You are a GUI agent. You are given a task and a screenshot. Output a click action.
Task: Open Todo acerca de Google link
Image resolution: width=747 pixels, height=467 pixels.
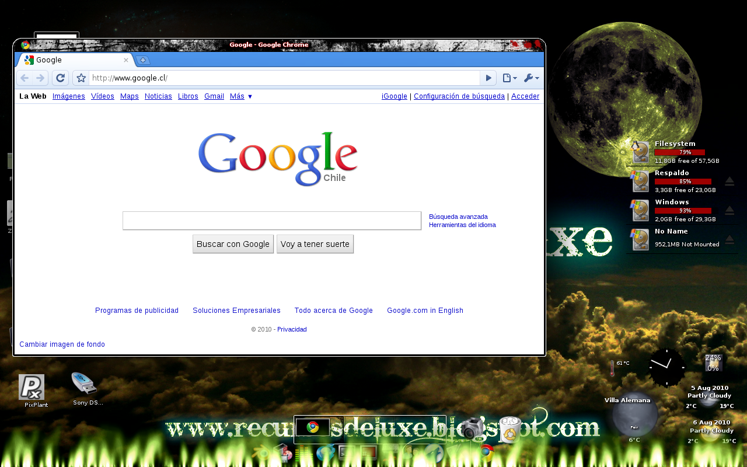pyautogui.click(x=334, y=311)
